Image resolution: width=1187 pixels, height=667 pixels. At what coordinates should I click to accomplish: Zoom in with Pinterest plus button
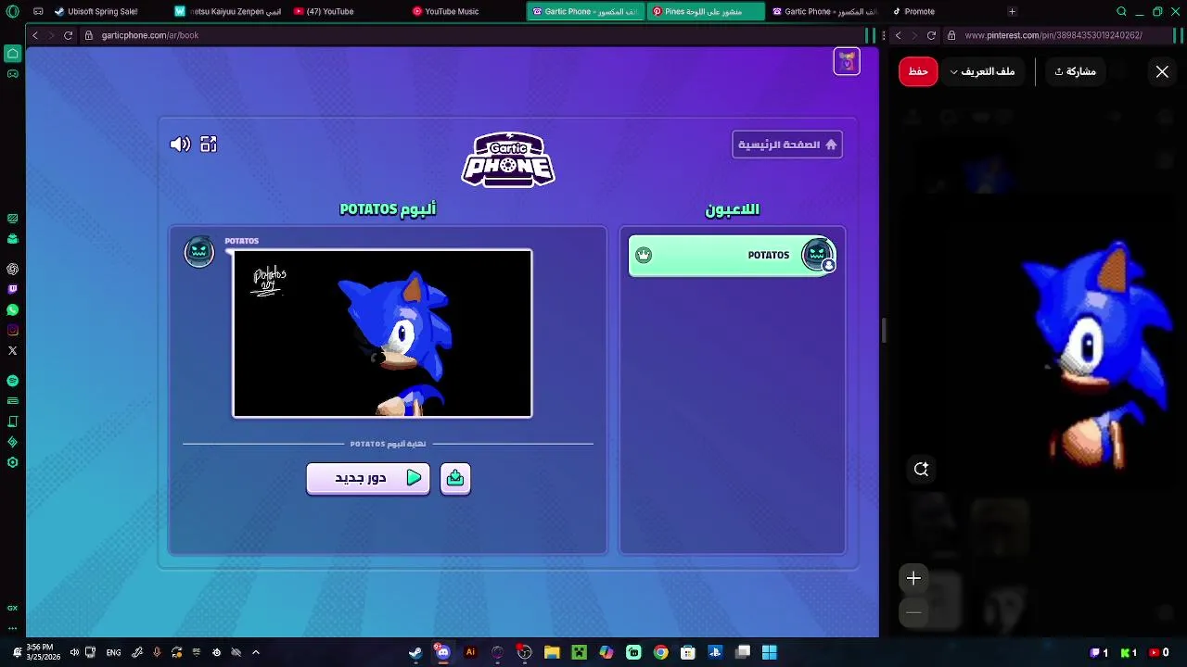click(913, 578)
